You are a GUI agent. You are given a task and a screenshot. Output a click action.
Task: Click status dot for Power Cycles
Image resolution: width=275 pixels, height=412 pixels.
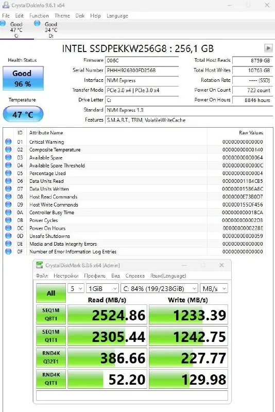[x=8, y=220]
